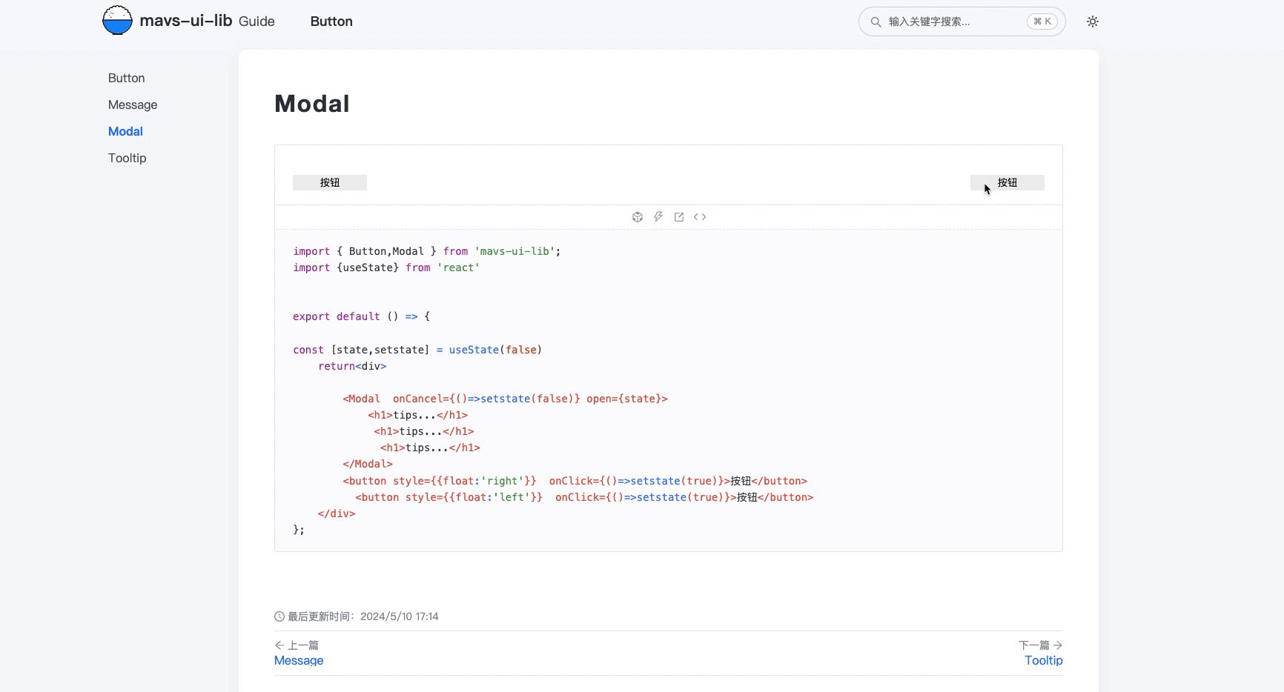The image size is (1284, 692).
Task: Open the demo in StackBlitz
Action: 658,216
